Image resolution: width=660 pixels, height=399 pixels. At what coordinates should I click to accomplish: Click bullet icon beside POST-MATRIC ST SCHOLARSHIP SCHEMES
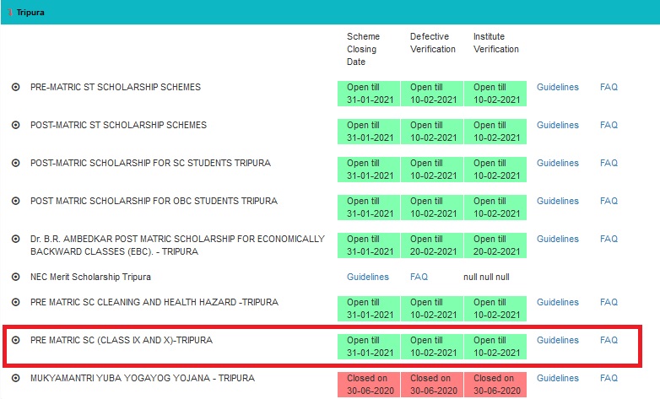(x=15, y=126)
